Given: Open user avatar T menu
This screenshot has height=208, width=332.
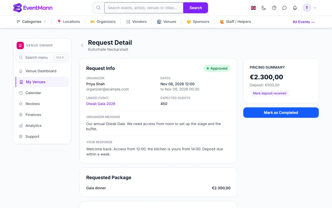Looking at the screenshot, I should point(310,8).
